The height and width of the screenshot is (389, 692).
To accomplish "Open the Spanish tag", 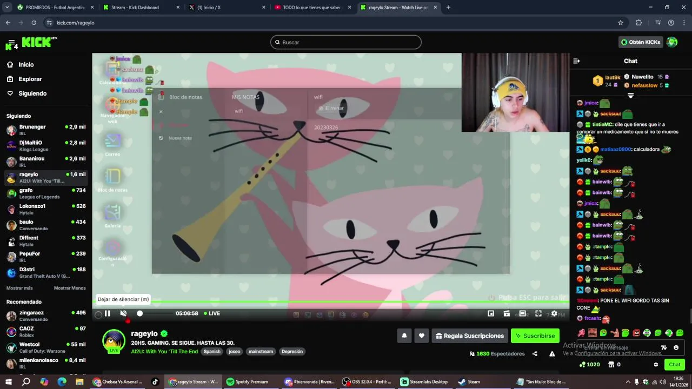I will point(212,351).
